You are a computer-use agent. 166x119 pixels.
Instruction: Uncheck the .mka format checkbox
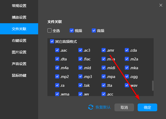pos(127,68)
